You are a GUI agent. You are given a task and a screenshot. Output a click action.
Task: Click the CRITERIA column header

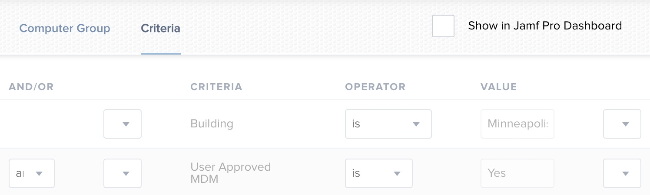pos(216,87)
